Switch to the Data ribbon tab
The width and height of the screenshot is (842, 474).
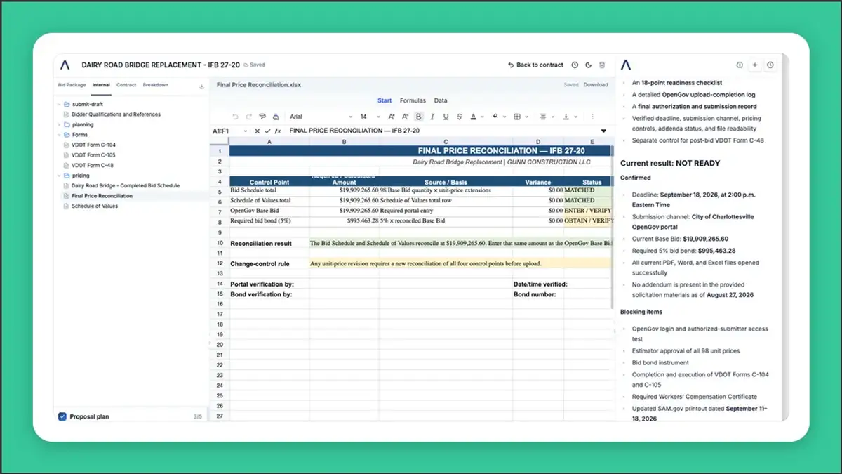441,100
